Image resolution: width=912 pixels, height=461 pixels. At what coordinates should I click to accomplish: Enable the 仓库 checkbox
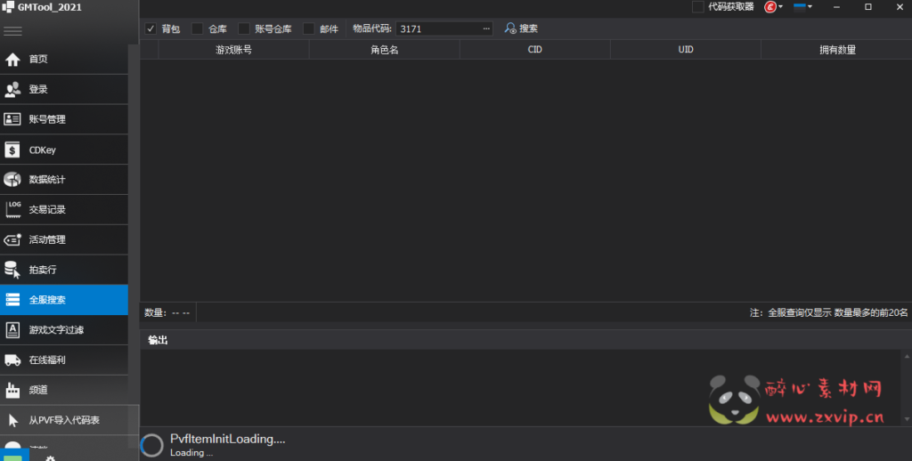198,28
